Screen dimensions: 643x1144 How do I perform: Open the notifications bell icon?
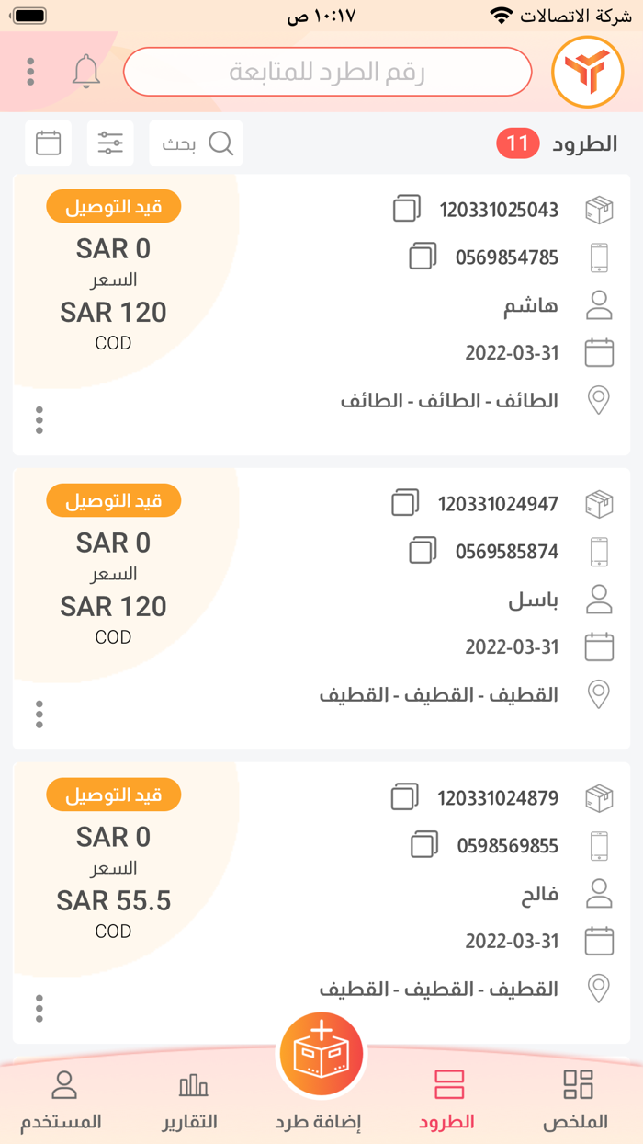[86, 72]
